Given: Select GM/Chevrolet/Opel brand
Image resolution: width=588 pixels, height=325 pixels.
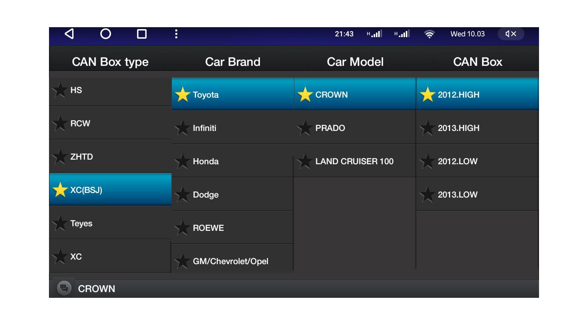Looking at the screenshot, I should tap(232, 261).
